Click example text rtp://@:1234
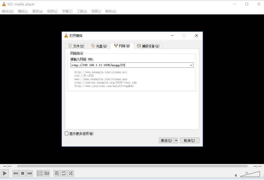 tap(84, 76)
